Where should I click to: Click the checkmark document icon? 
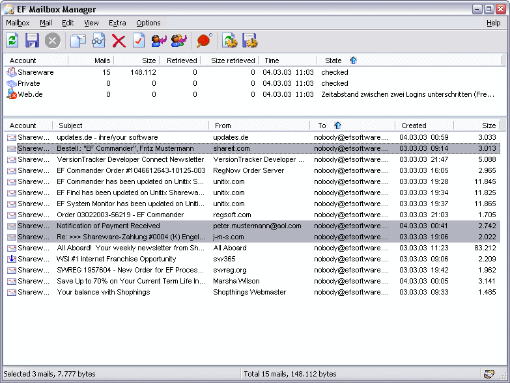pyautogui.click(x=139, y=41)
